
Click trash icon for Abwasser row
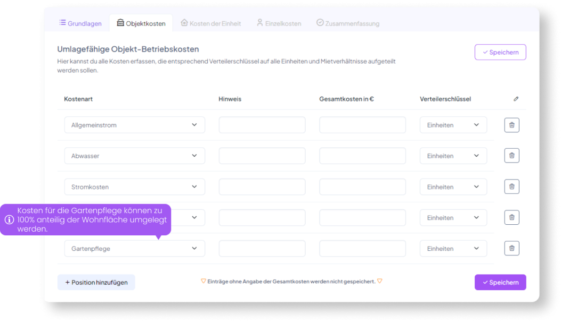click(511, 156)
